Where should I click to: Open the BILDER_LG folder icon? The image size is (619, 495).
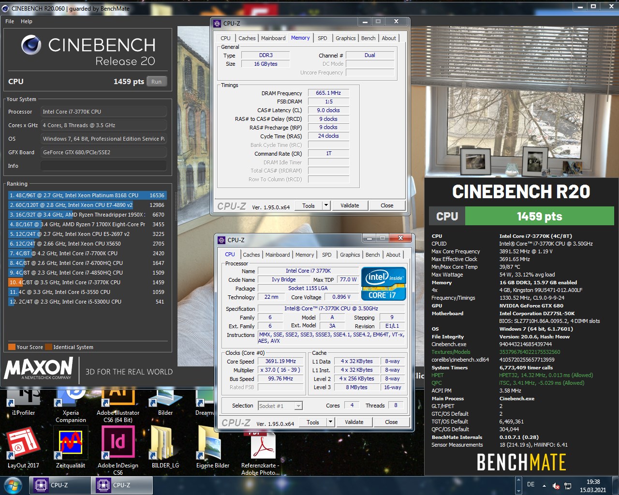pyautogui.click(x=165, y=447)
